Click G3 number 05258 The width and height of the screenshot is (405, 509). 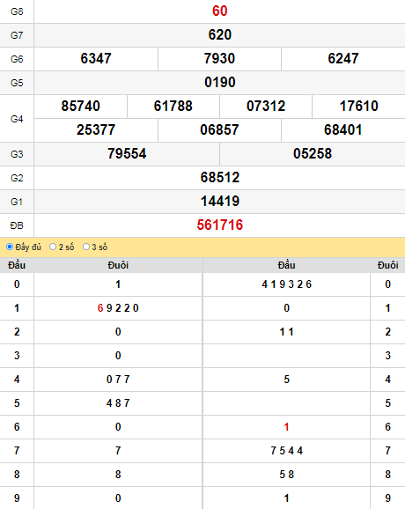tap(313, 154)
